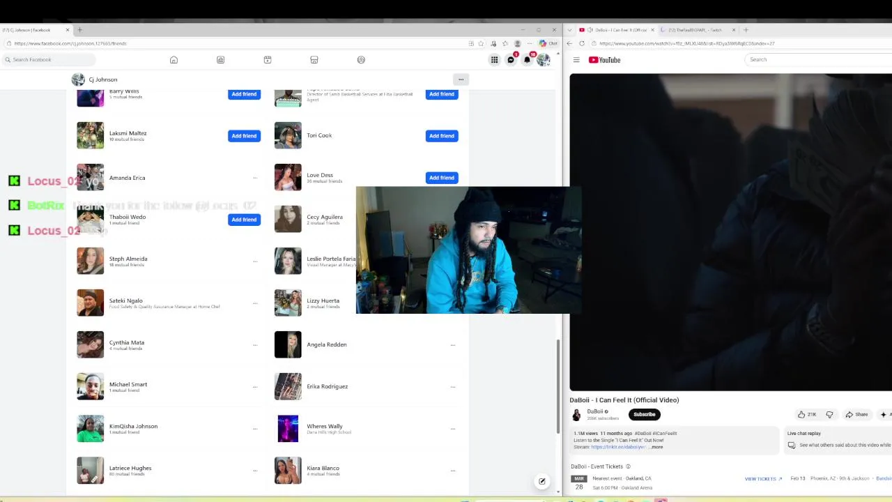This screenshot has height=502, width=892.
Task: Open Cj Johnson profile options menu
Action: click(x=461, y=79)
